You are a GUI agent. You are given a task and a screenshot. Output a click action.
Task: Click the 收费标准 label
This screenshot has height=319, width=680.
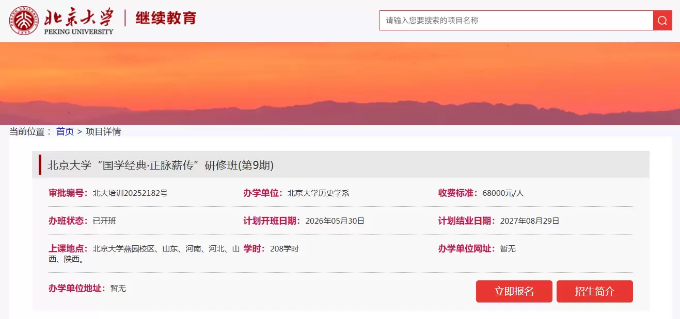458,193
